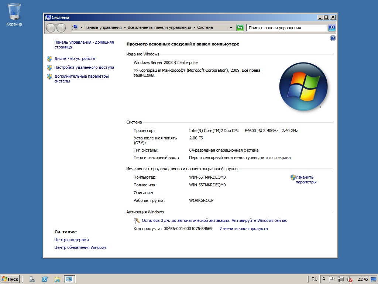Click the 2,00 ГБ memory value
The width and height of the screenshot is (378, 284).
click(x=196, y=138)
